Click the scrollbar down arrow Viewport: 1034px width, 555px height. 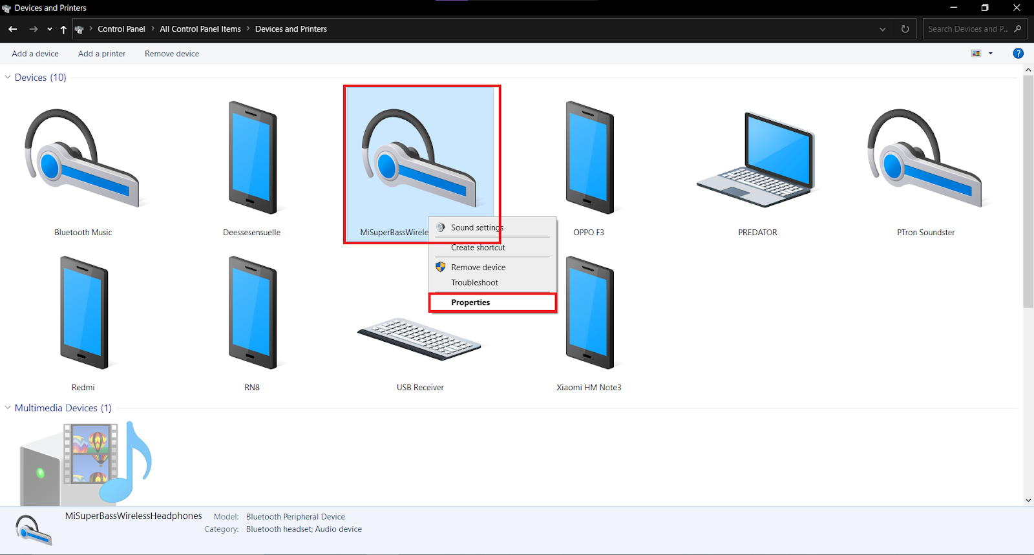click(1028, 500)
